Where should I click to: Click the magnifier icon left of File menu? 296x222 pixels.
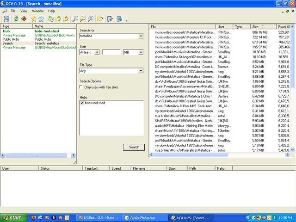pos(5,11)
